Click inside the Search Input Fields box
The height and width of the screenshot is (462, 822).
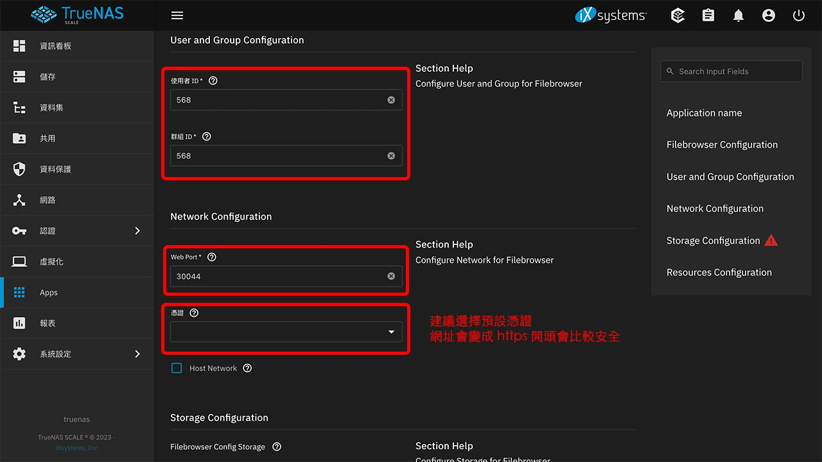coord(731,71)
